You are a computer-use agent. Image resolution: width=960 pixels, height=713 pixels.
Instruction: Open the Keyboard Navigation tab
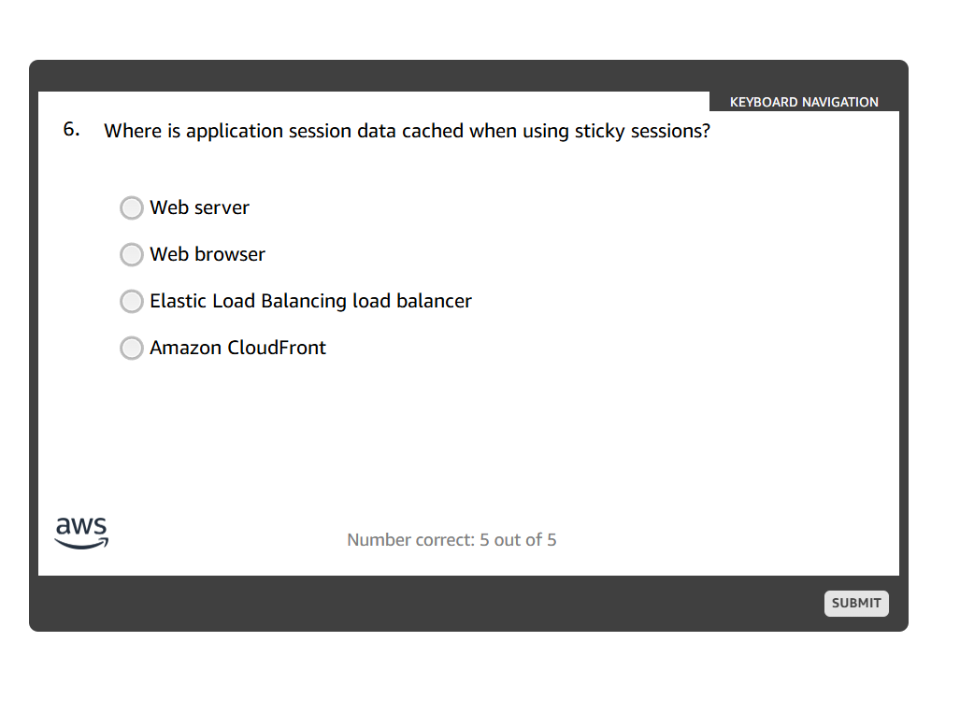(x=804, y=102)
